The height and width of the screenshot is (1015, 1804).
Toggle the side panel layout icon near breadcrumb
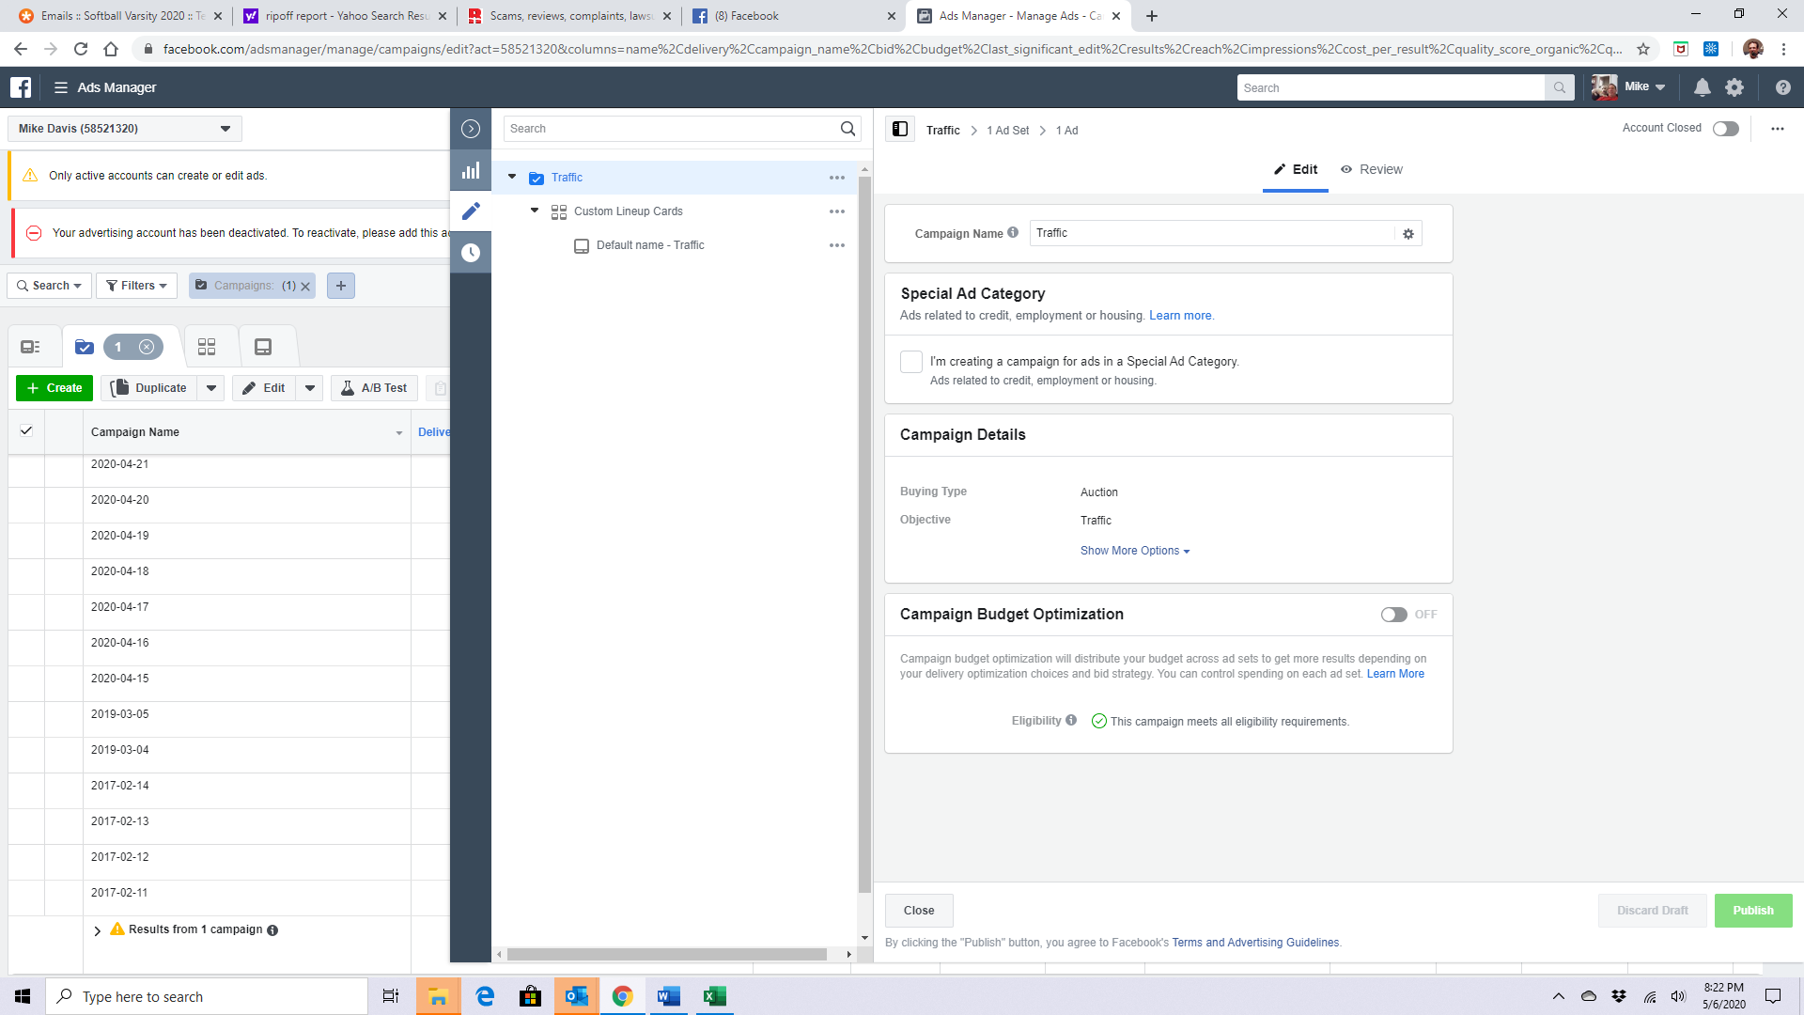tap(900, 130)
